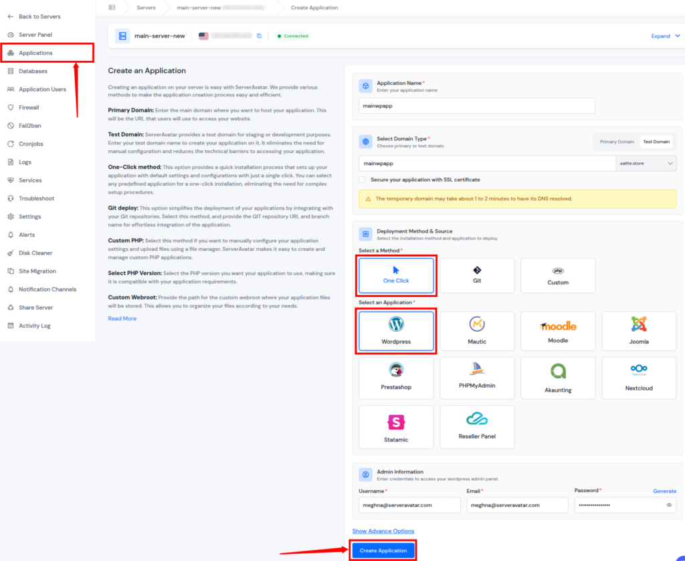Choose the Git deployment method icon
The height and width of the screenshot is (561, 685).
[477, 270]
